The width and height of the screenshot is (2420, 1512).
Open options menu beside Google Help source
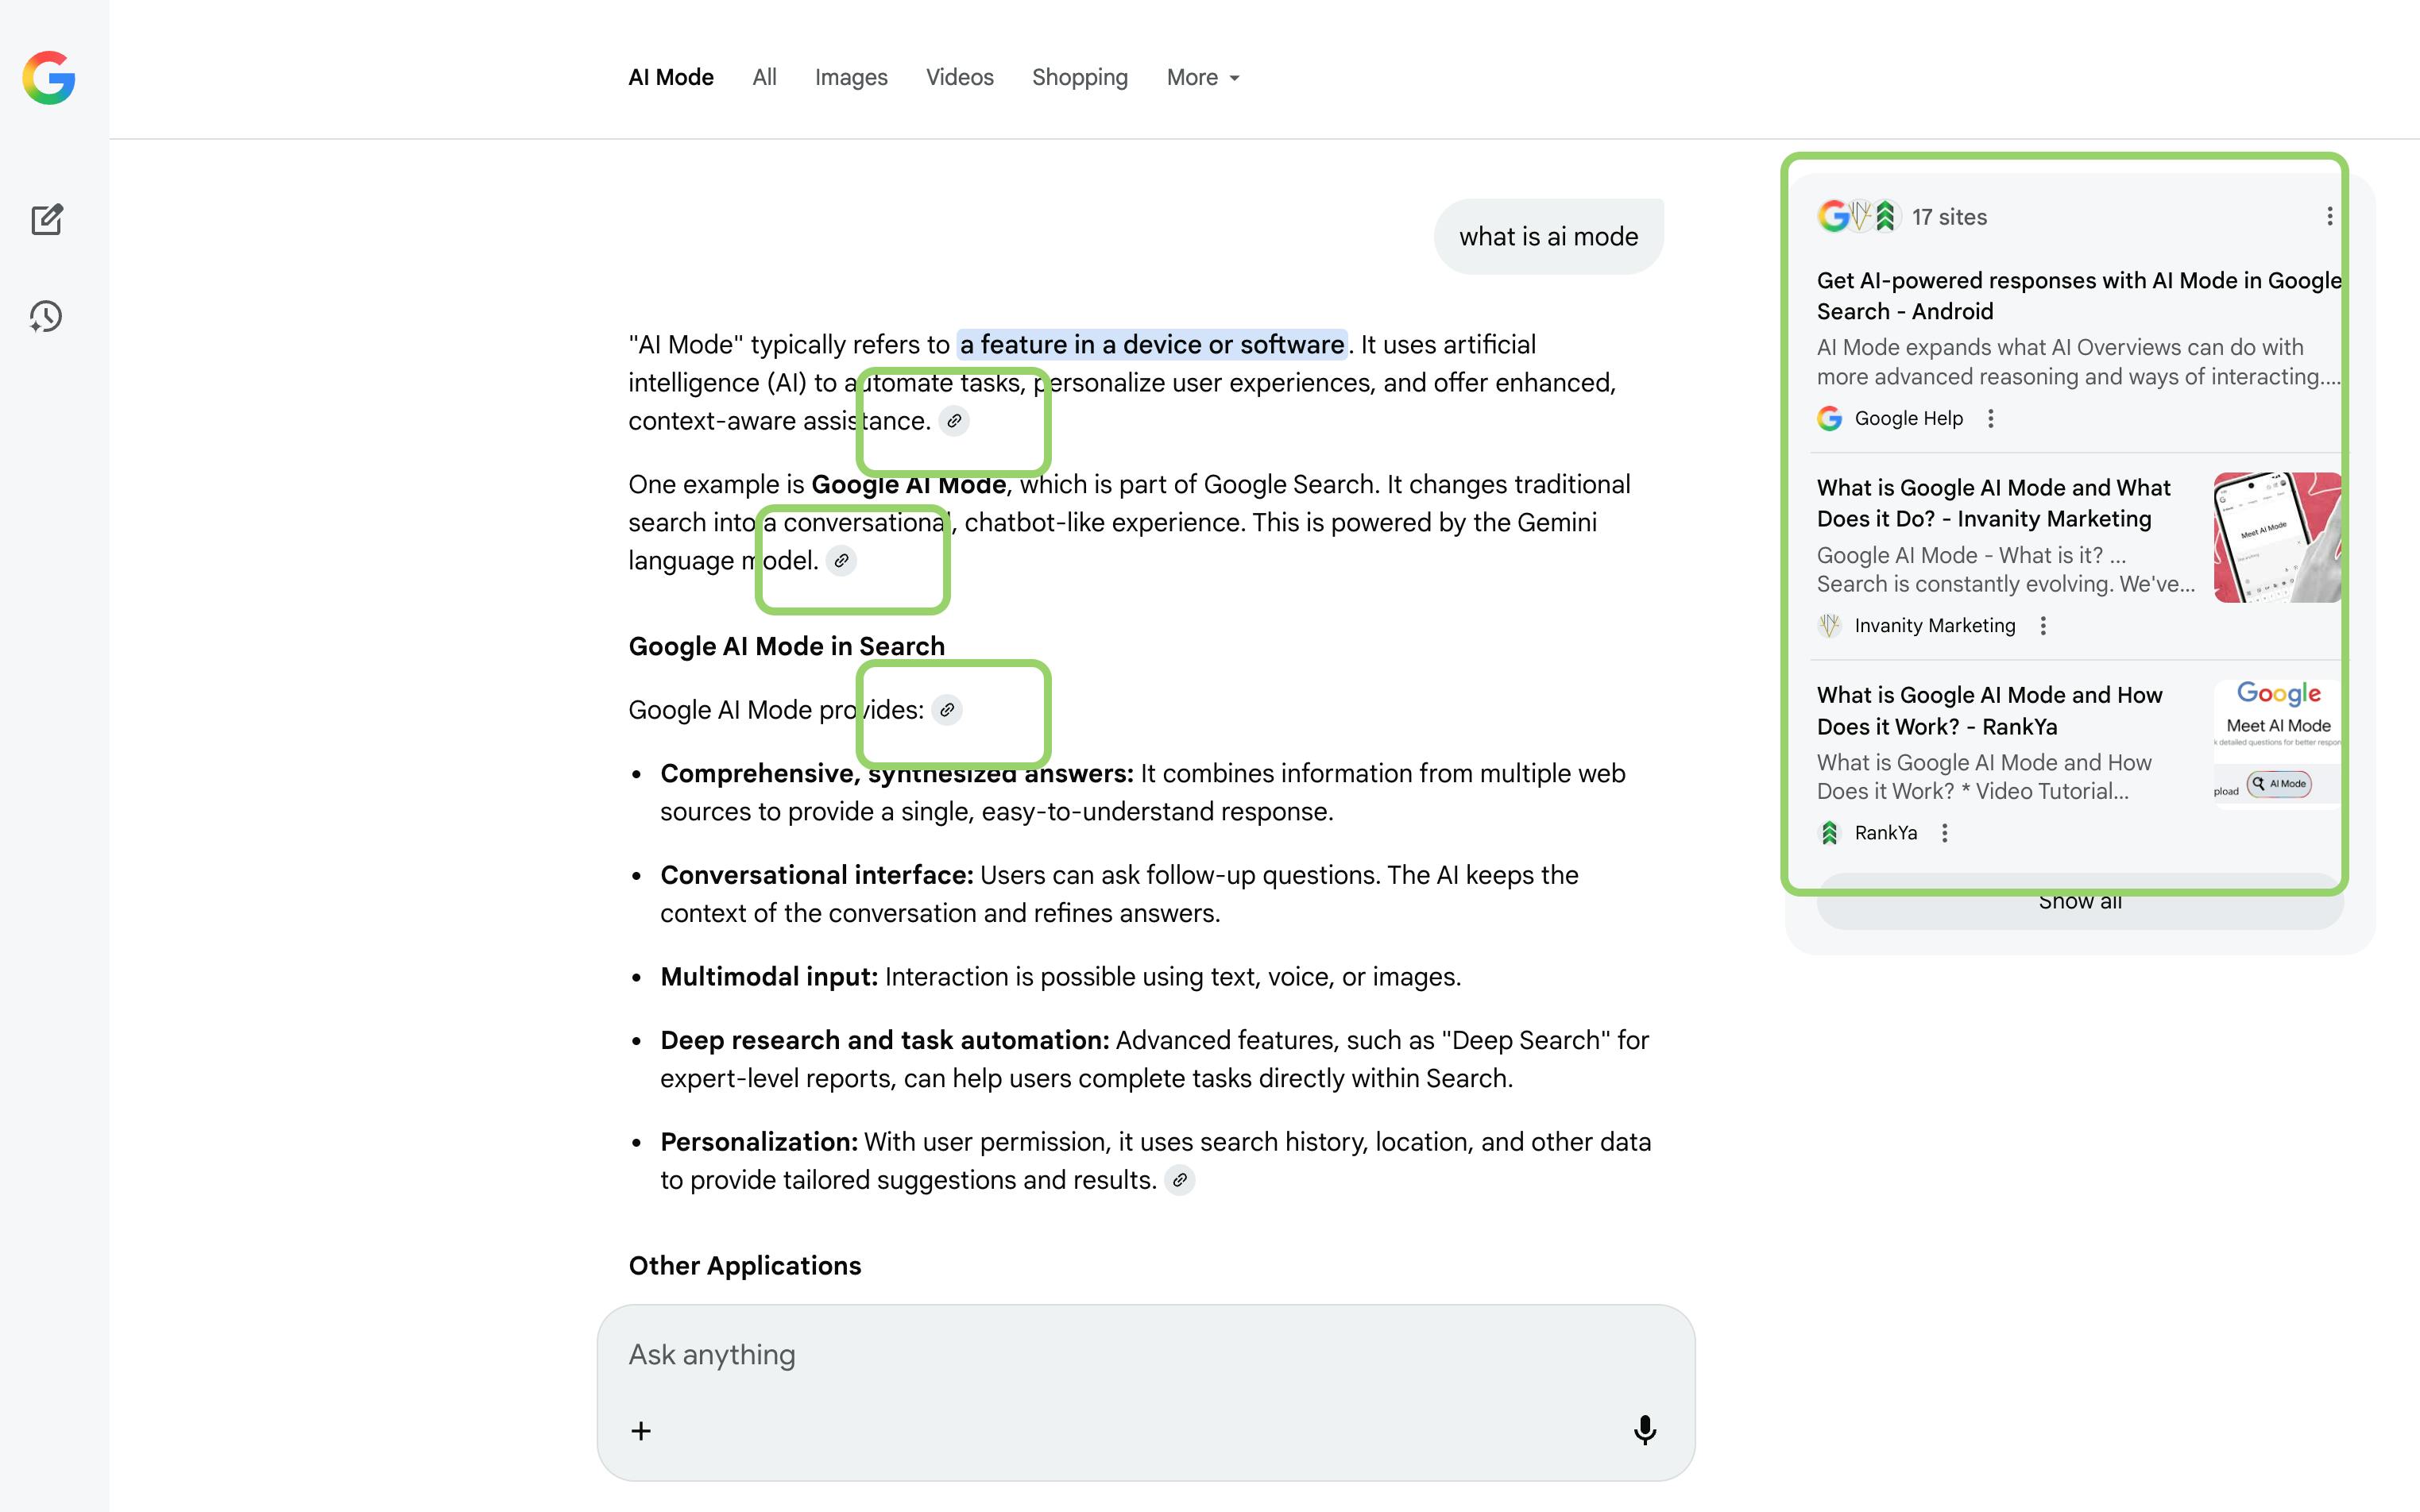1991,419
